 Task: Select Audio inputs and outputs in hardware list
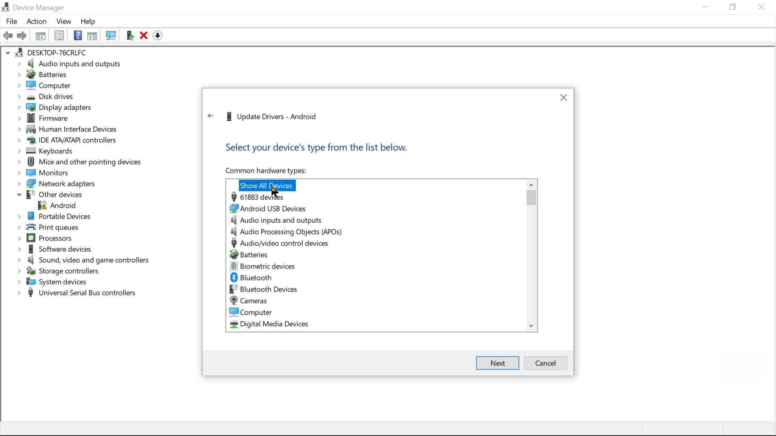tap(280, 220)
